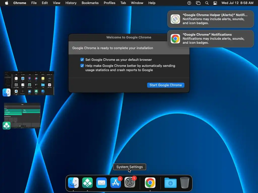The height and width of the screenshot is (193, 258).
Task: Open Control Center in menu bar
Action: click(215, 3)
